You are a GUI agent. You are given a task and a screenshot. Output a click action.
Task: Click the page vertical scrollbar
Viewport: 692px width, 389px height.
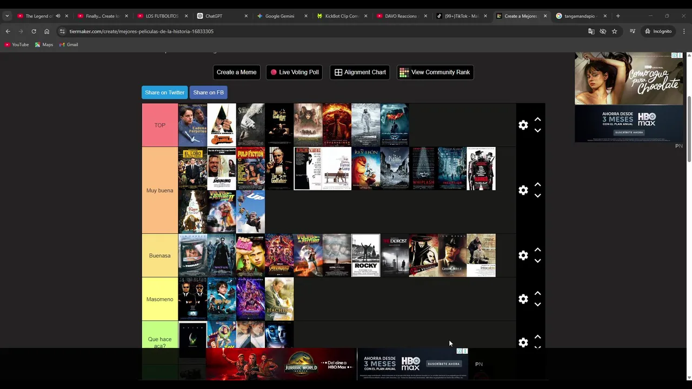point(689,129)
